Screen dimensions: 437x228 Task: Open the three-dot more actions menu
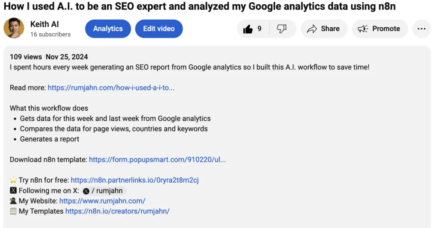(x=421, y=29)
